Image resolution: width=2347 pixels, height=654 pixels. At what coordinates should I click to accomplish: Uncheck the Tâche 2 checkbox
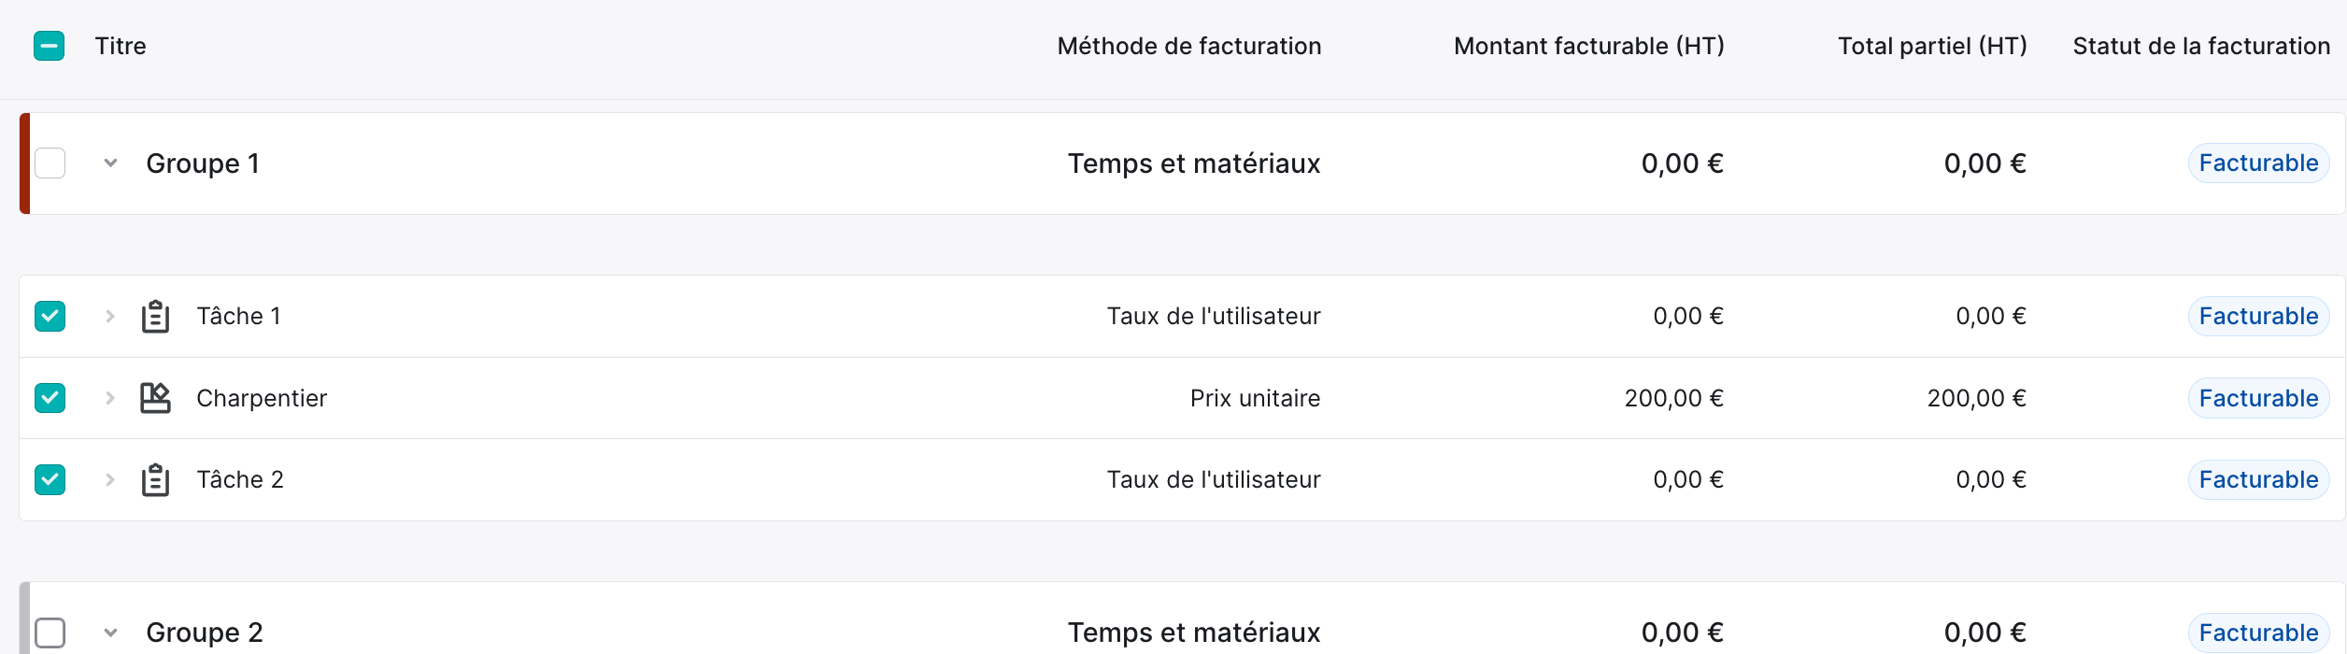[x=50, y=480]
